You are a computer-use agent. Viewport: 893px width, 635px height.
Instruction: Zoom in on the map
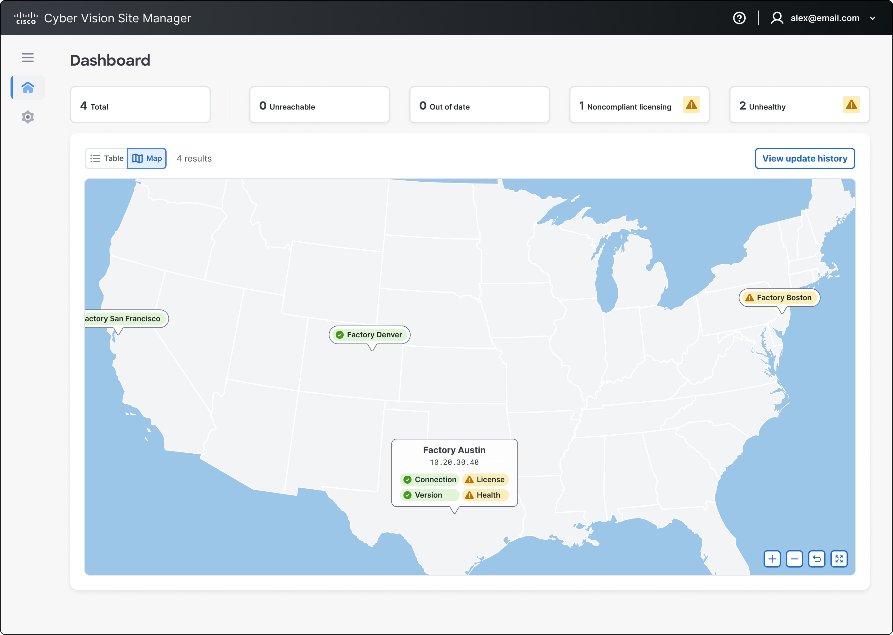[x=772, y=559]
